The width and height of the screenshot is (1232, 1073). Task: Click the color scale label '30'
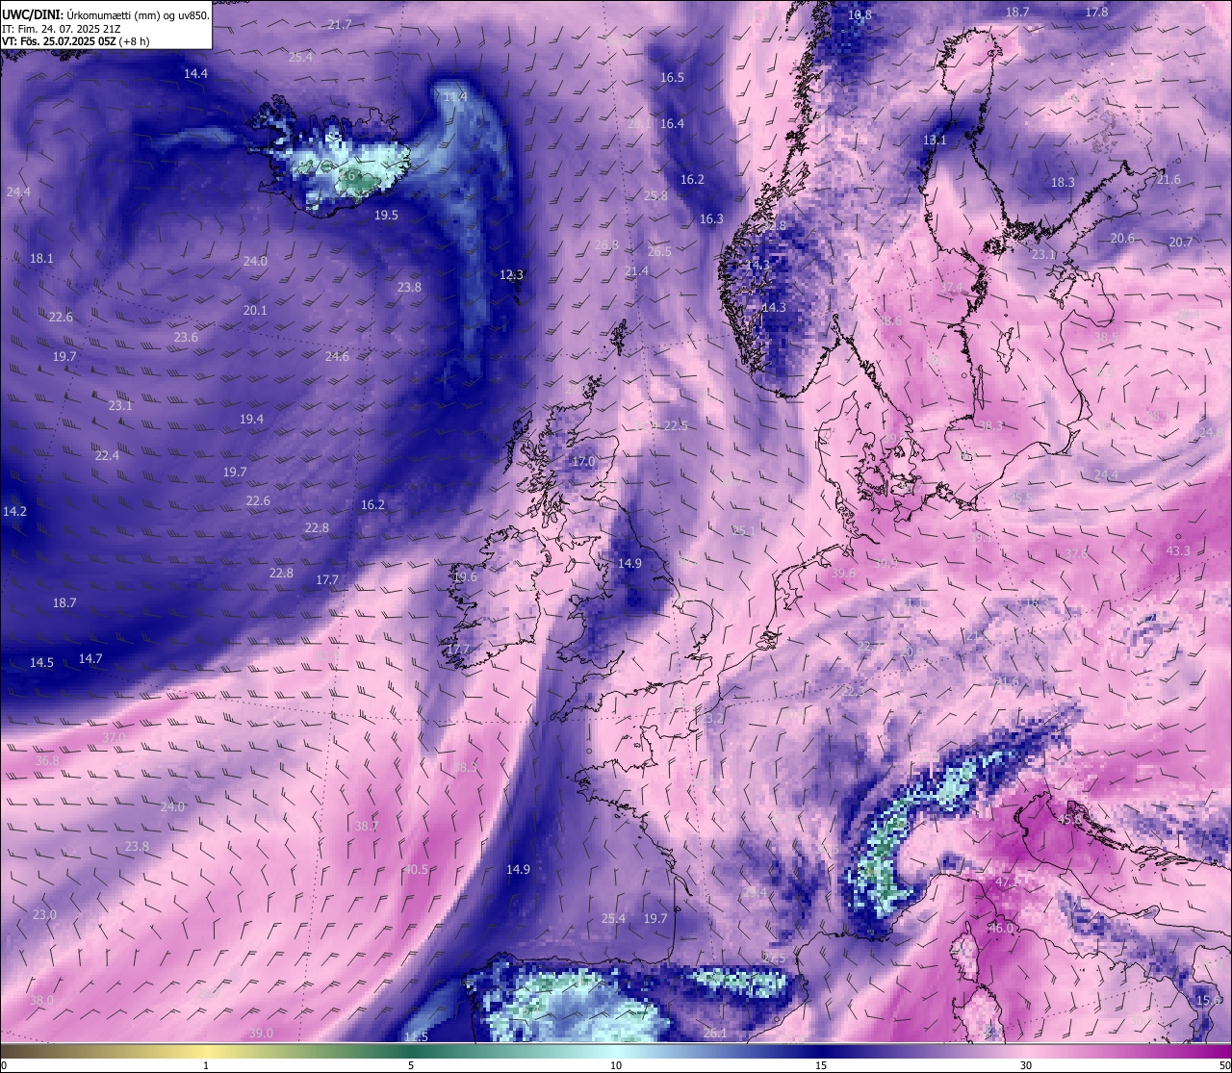coord(1026,1065)
